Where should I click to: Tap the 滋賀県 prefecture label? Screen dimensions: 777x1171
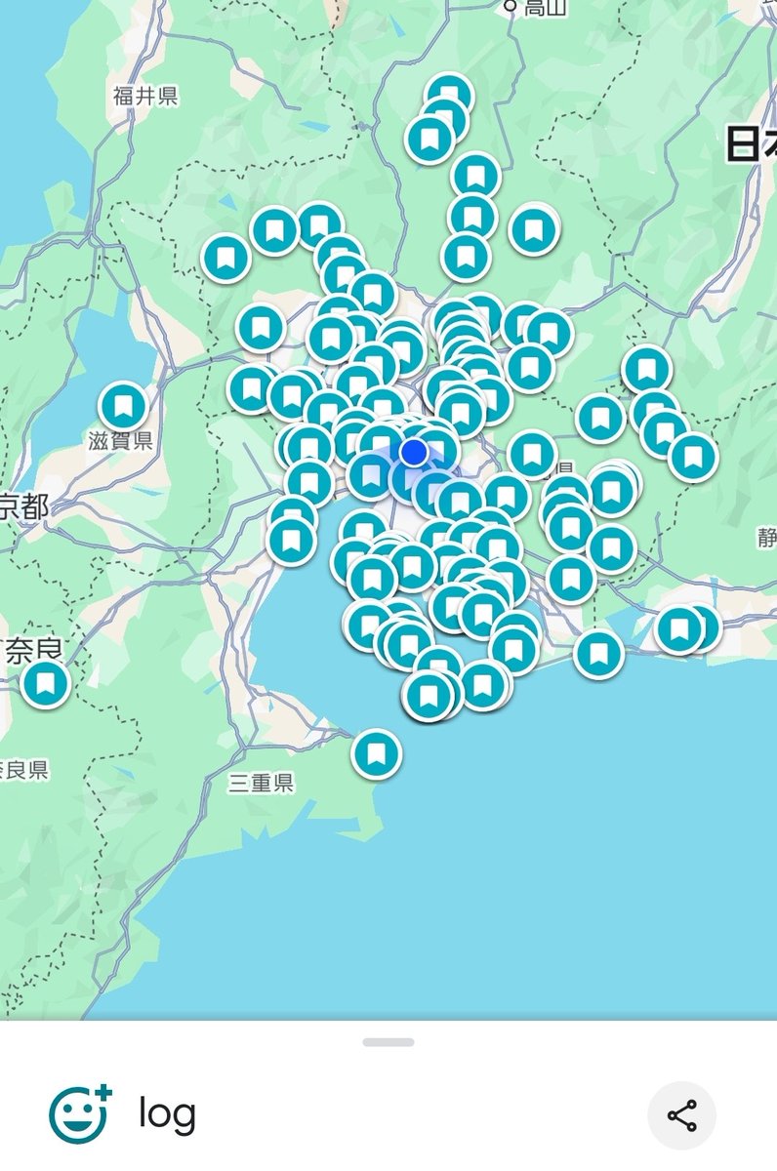[121, 441]
